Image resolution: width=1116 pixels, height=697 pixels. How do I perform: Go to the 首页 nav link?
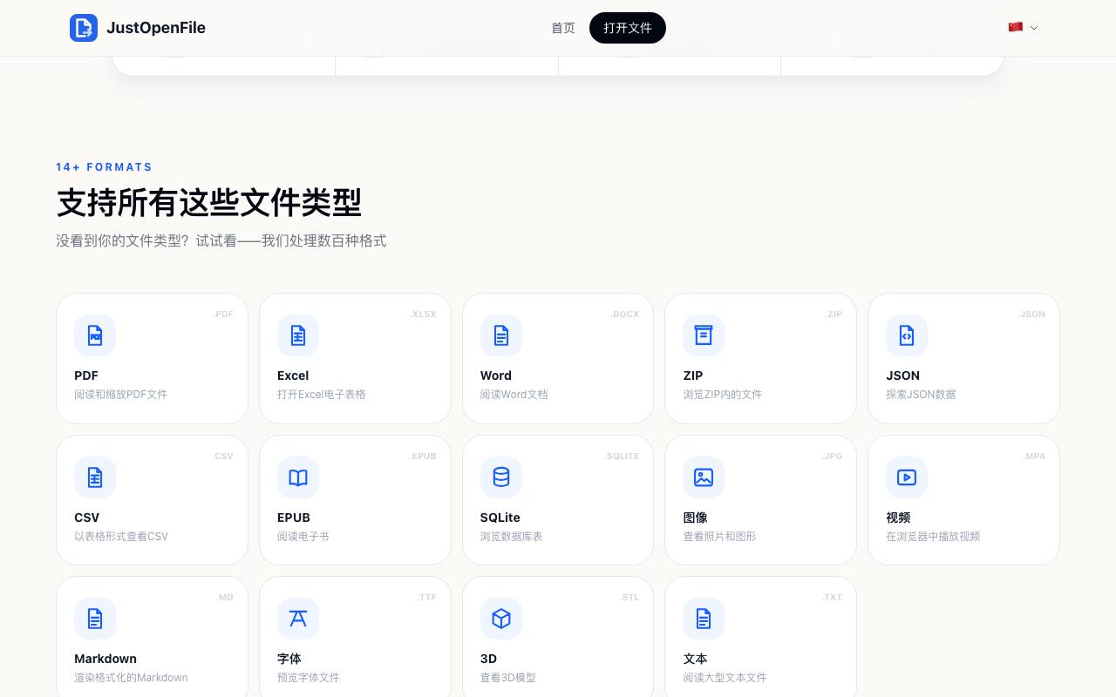[x=563, y=28]
